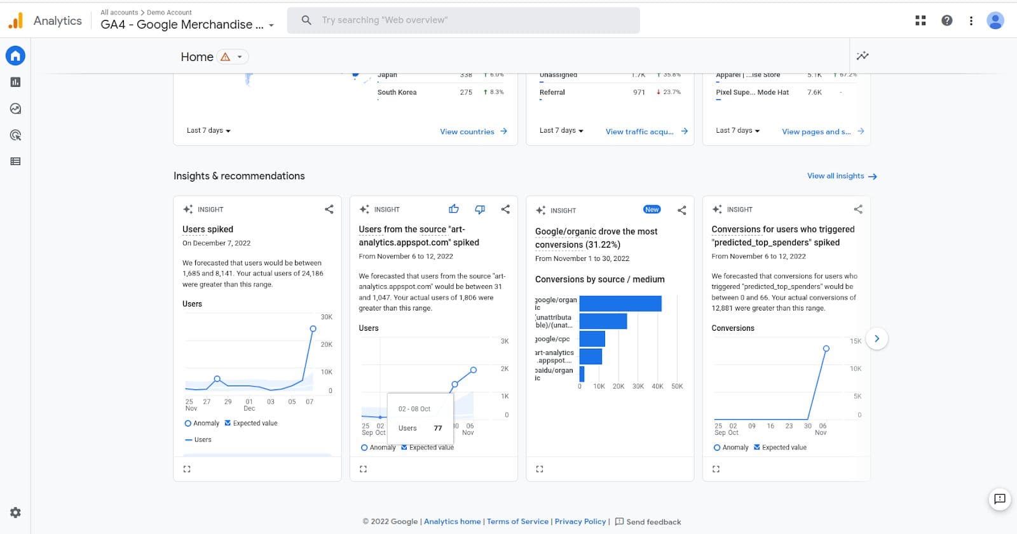Viewport: 1017px width, 534px height.
Task: Open the Advertising icon in left sidebar
Action: pos(15,135)
